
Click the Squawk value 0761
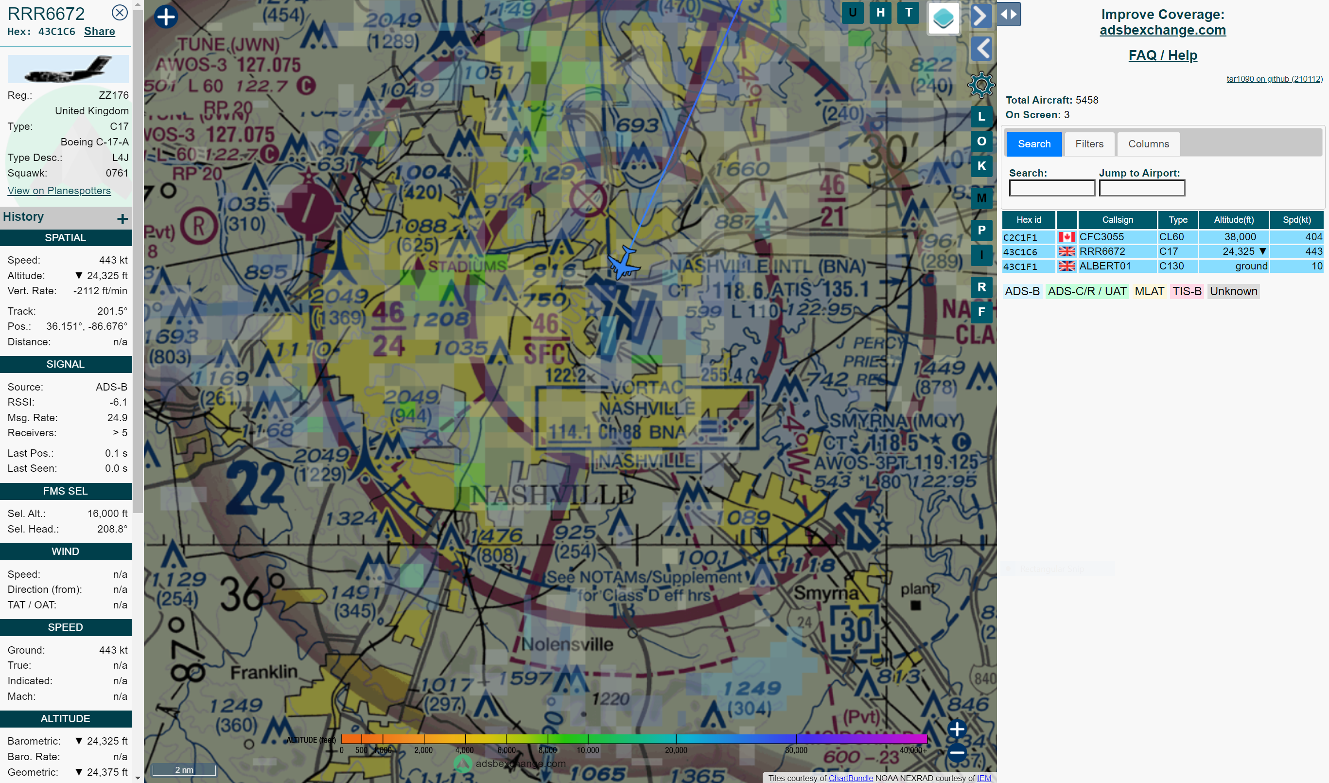click(117, 173)
